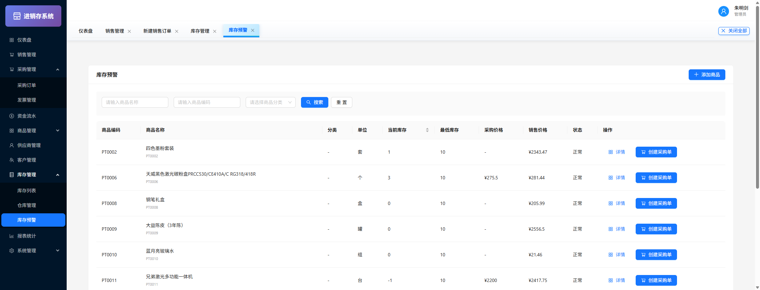Expand the 系统管理 submenu
This screenshot has width=760, height=290.
pyautogui.click(x=58, y=251)
